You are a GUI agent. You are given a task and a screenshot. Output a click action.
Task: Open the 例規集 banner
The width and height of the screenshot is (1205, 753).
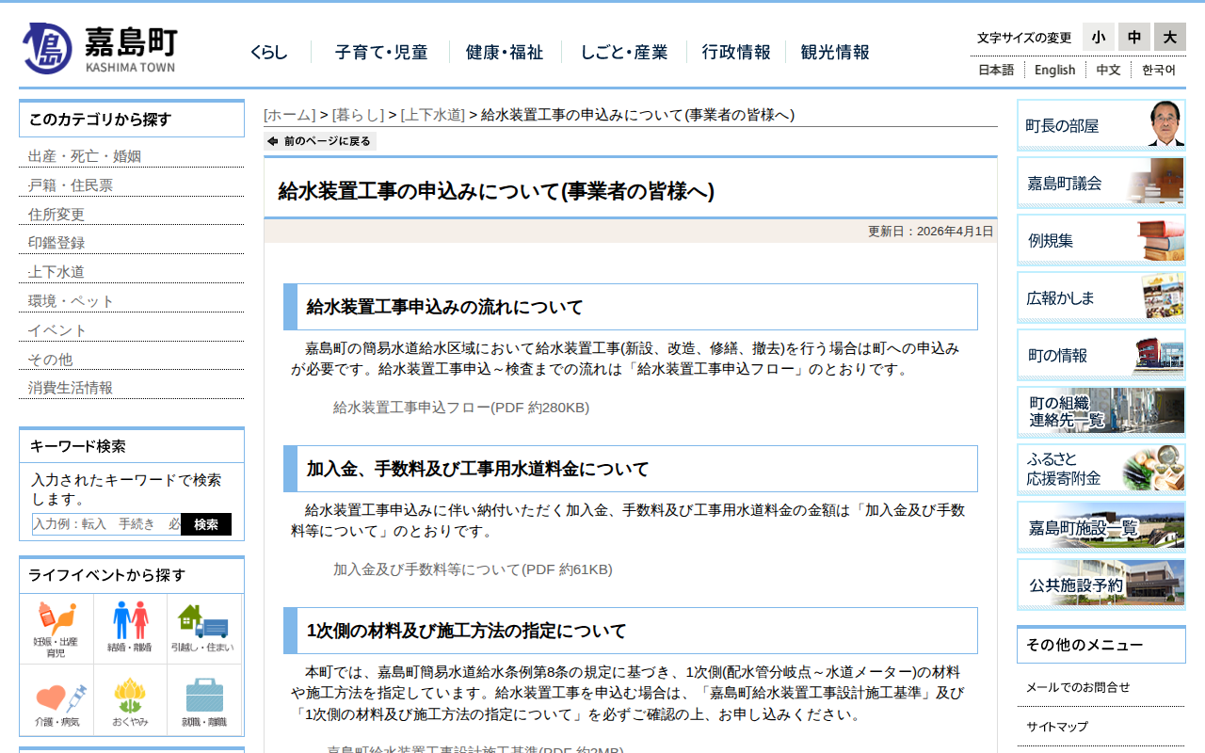pos(1101,240)
